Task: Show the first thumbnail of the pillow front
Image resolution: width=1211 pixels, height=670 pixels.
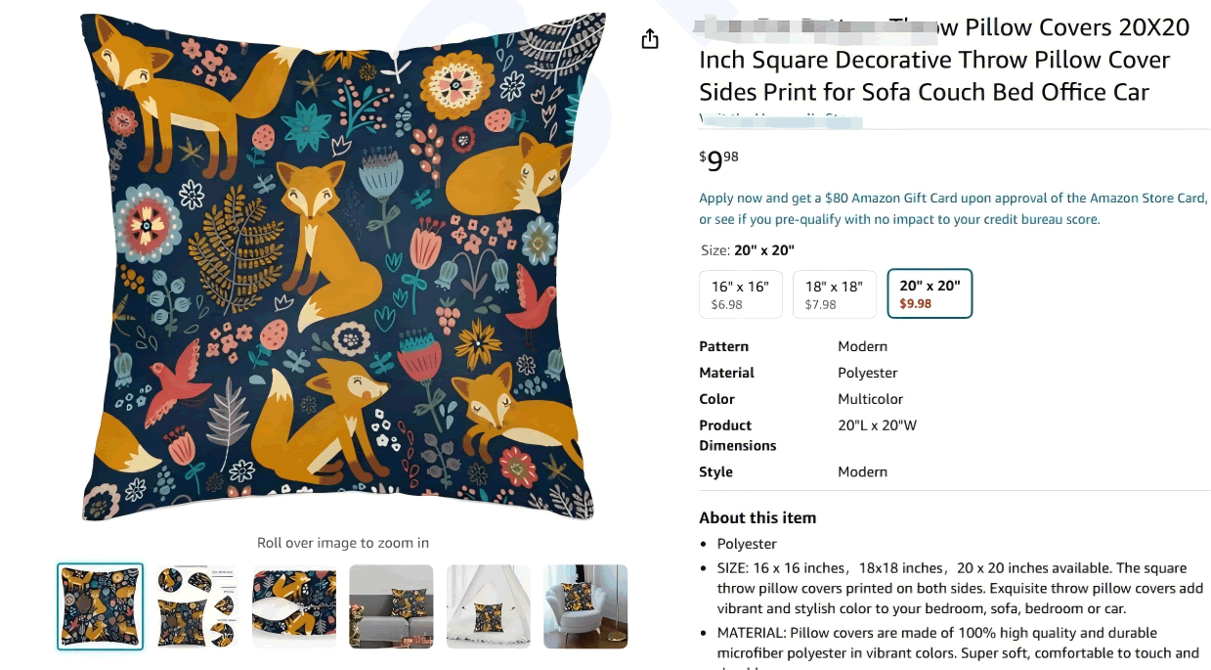Action: (101, 606)
